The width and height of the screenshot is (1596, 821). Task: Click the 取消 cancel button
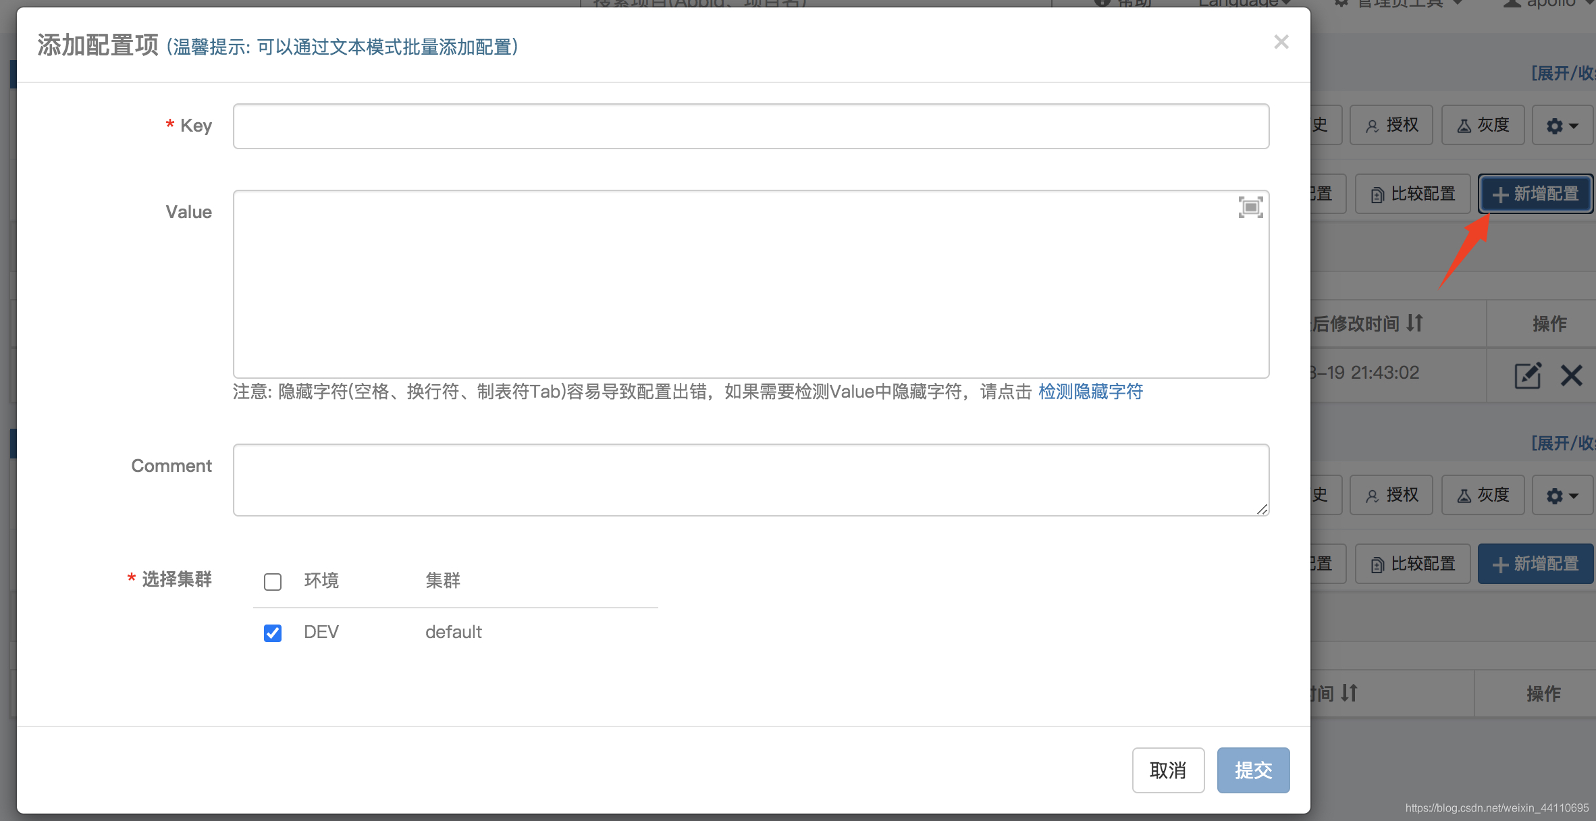click(1168, 770)
